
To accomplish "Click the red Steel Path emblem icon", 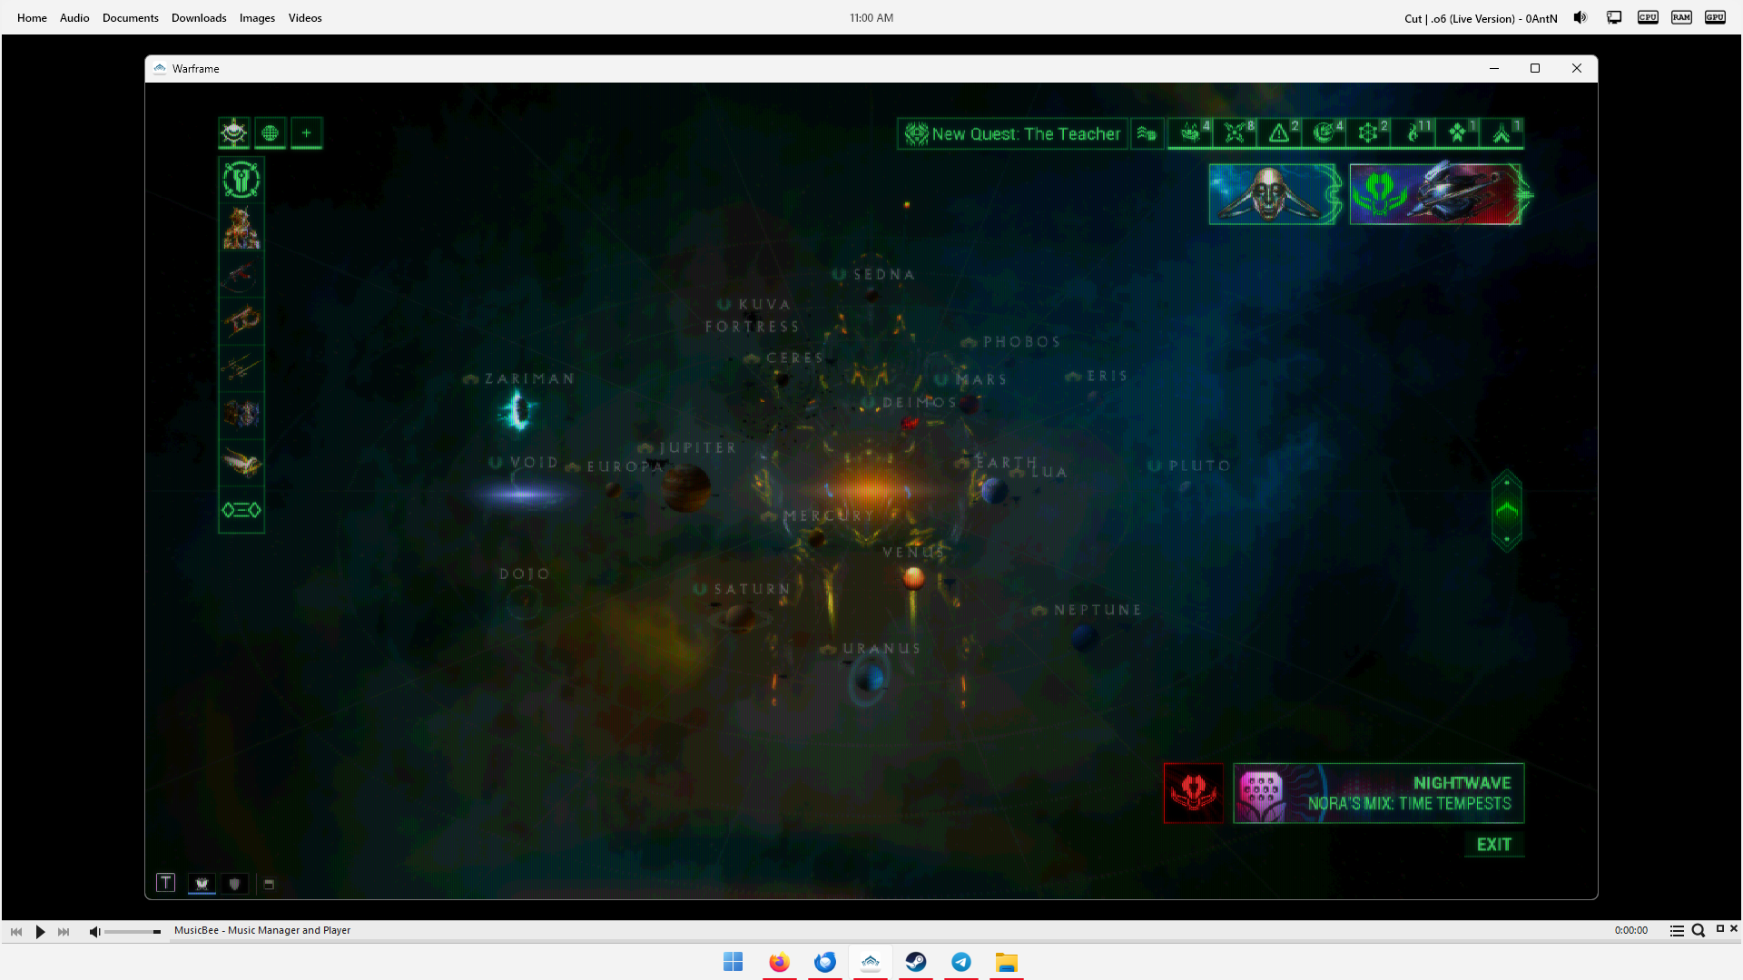I will coord(1193,793).
